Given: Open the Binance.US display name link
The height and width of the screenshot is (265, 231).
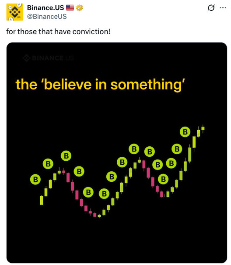Looking at the screenshot, I should point(45,7).
